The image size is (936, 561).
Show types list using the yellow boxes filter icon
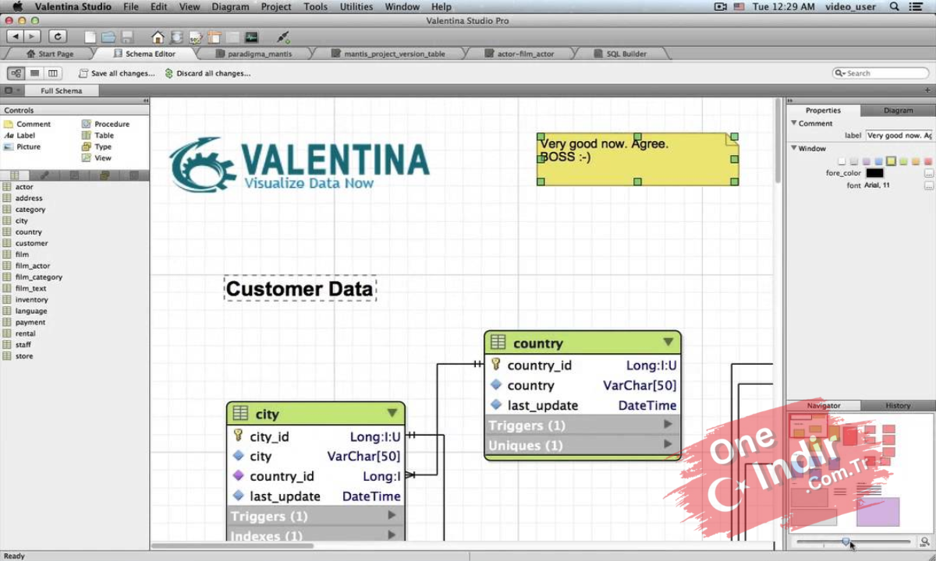(x=104, y=175)
